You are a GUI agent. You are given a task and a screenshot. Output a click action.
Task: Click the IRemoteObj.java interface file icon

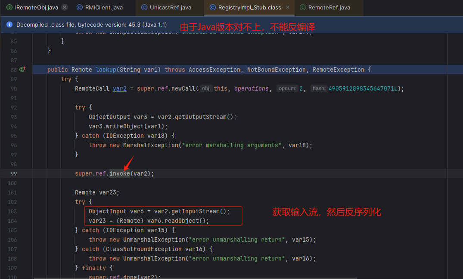(x=9, y=8)
